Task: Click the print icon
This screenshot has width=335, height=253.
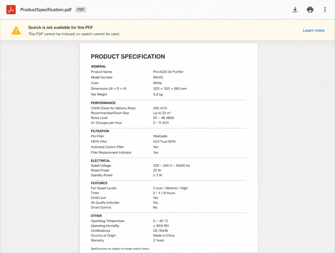Action: pos(310,10)
